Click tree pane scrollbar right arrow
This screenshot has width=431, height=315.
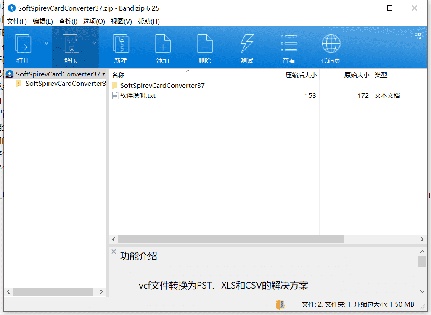click(101, 291)
